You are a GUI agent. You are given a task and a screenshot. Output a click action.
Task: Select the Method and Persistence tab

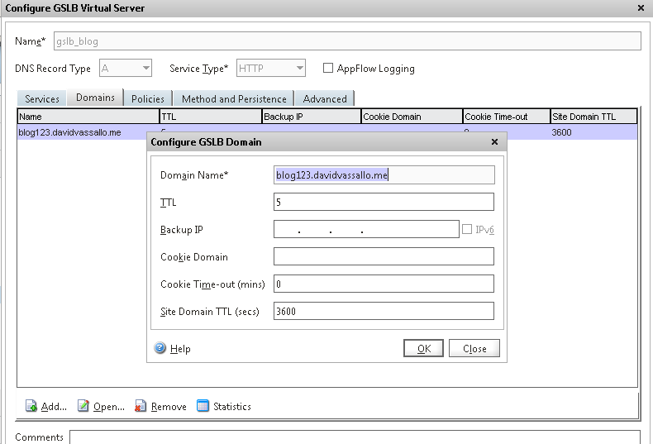click(234, 98)
